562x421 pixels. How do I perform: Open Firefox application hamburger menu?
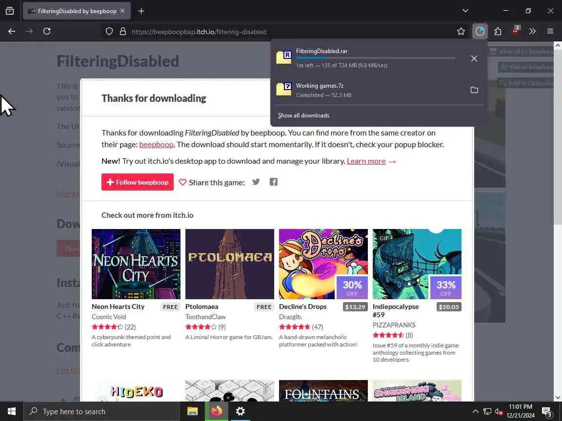[x=550, y=32]
